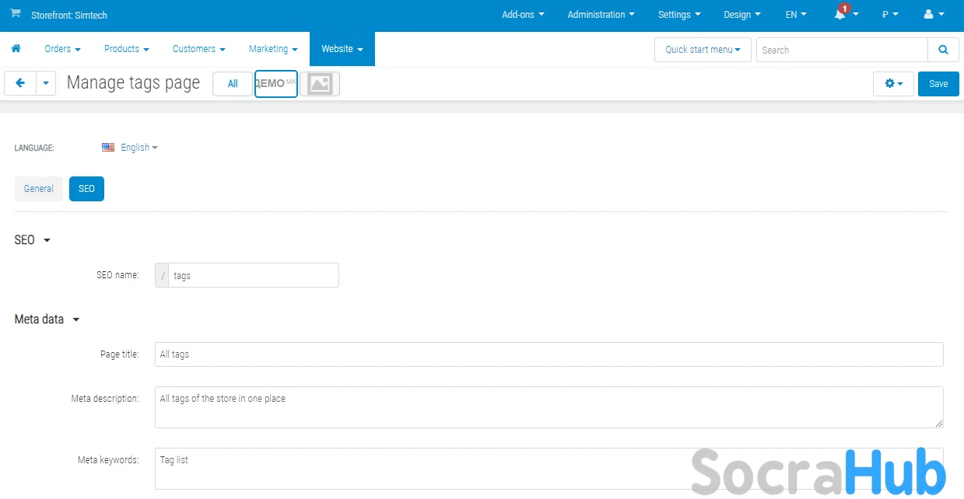Open the notifications bell icon
The height and width of the screenshot is (499, 964).
click(840, 15)
